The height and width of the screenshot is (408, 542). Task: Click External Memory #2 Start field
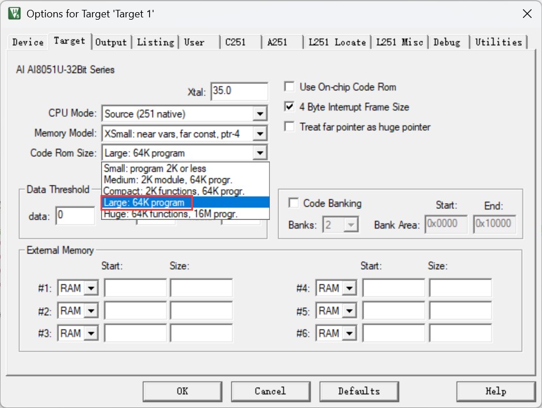point(135,311)
